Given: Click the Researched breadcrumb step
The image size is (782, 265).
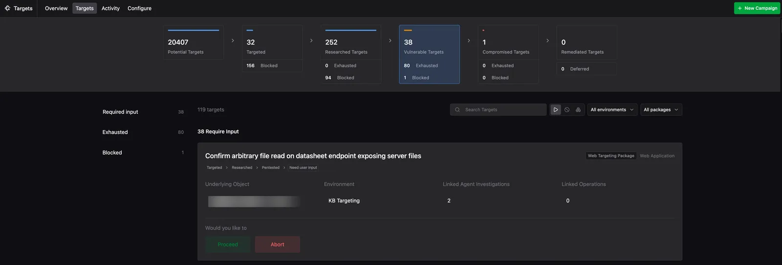Looking at the screenshot, I should click(x=242, y=167).
